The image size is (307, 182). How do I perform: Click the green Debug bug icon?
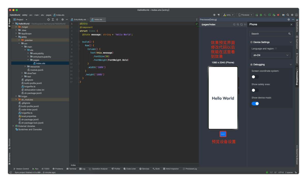coord(261,15)
